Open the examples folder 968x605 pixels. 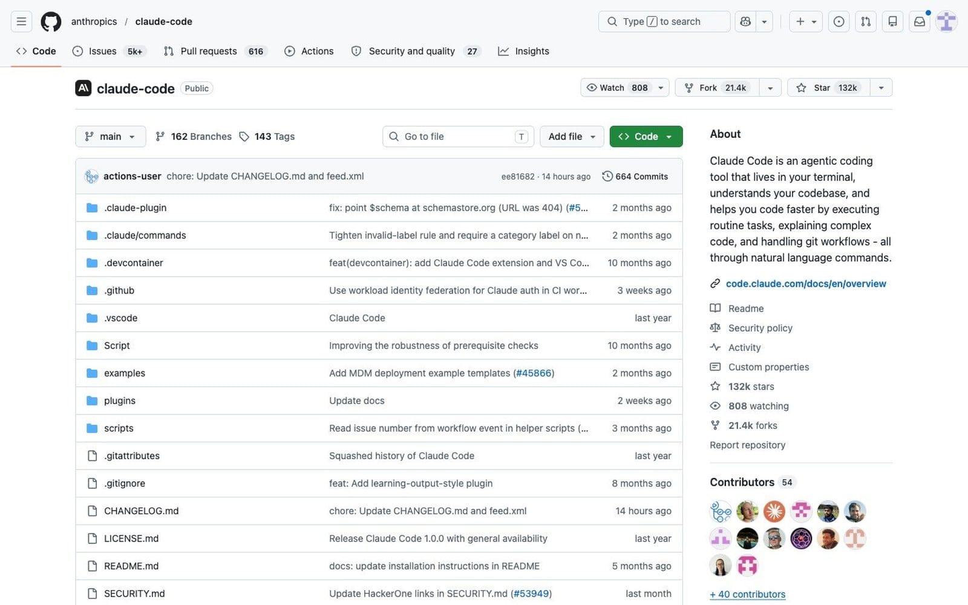point(125,373)
